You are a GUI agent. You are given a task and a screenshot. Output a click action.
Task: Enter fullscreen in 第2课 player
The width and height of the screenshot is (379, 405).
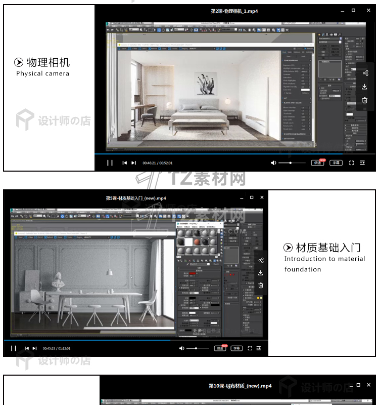351,163
